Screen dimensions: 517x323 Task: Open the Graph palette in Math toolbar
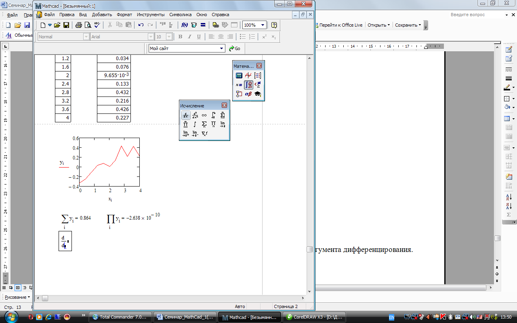tap(248, 75)
